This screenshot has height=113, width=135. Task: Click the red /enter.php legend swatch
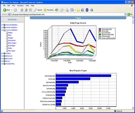pyautogui.click(x=100, y=31)
